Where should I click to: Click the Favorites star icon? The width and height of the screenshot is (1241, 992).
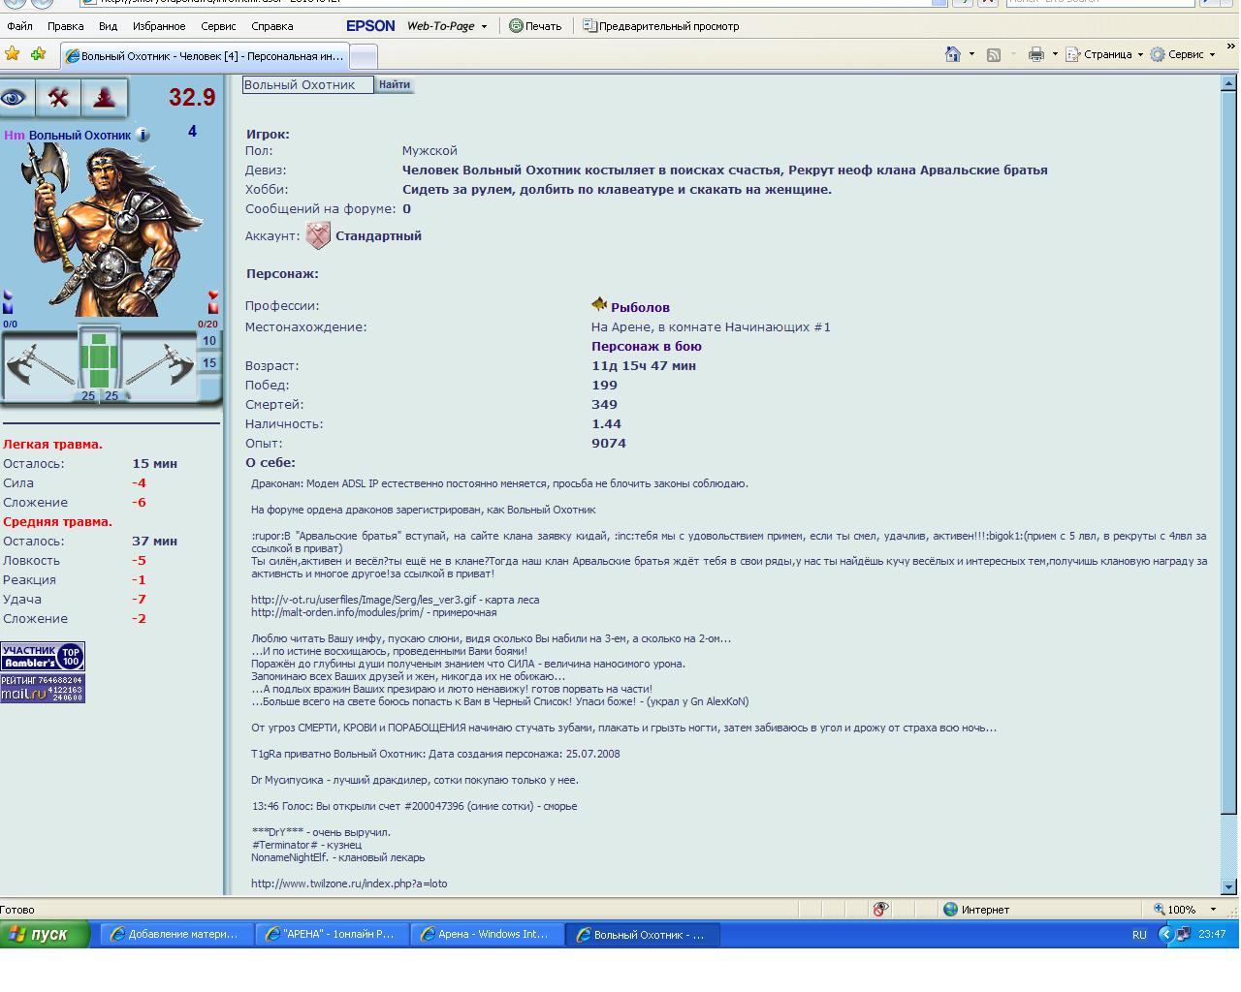click(x=13, y=54)
